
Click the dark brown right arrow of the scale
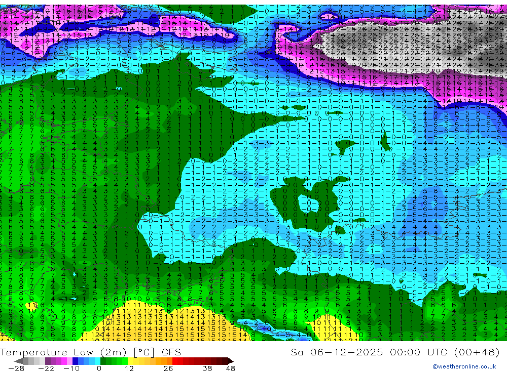click(x=231, y=361)
